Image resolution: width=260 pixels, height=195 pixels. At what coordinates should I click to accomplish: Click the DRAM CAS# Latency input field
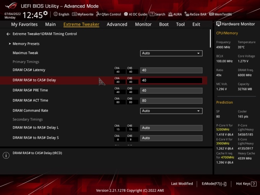pos(171,70)
